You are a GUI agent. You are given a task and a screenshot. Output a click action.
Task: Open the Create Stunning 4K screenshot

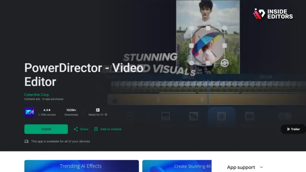click(177, 166)
